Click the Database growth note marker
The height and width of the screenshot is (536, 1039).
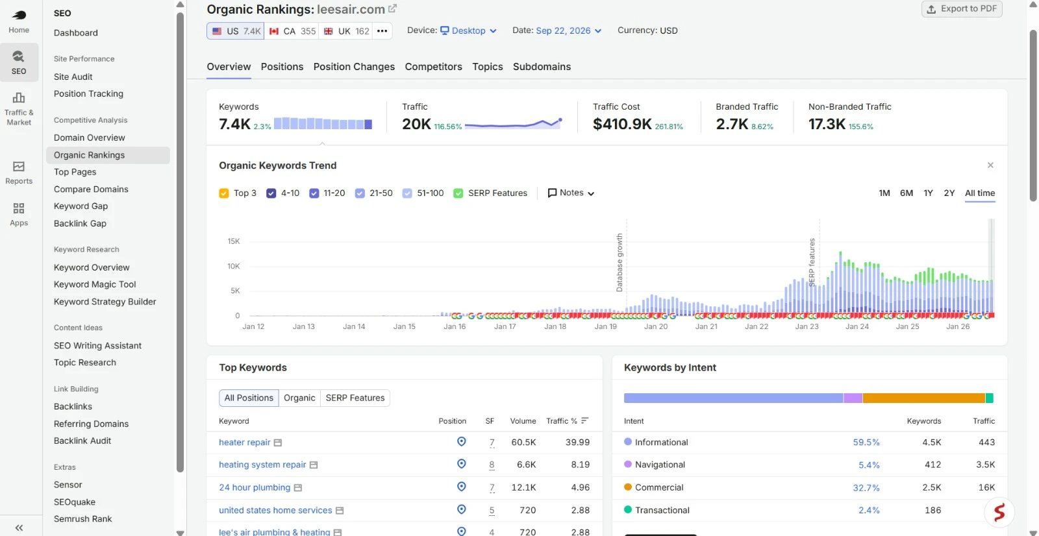[620, 262]
